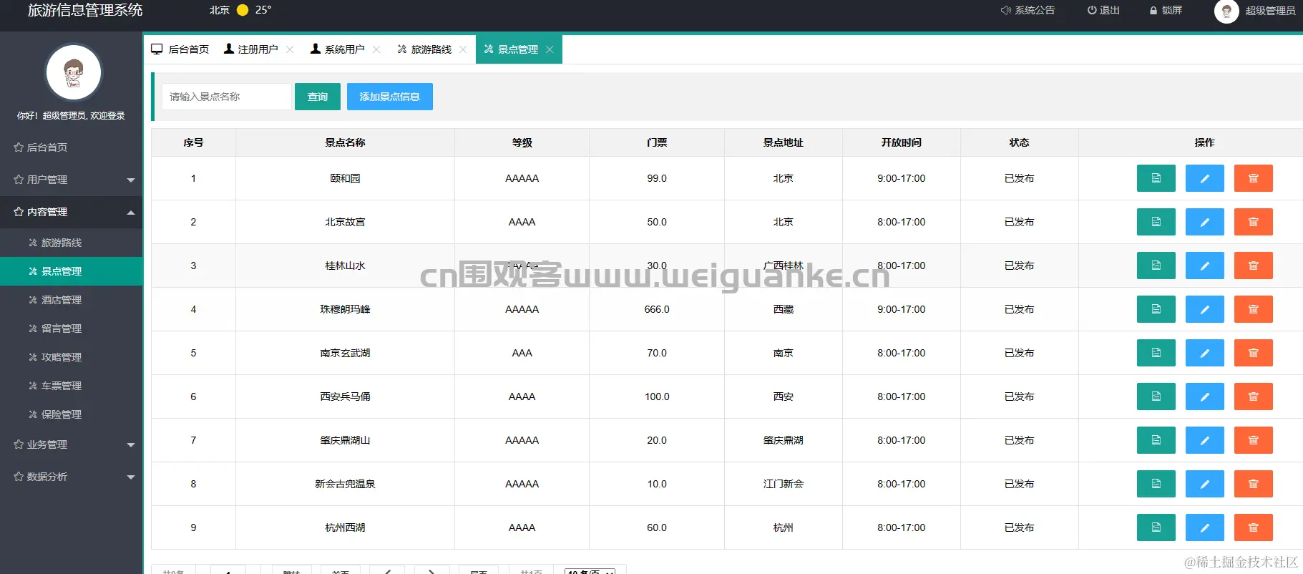View details for 肇庆鼎湖山
Image resolution: width=1303 pixels, height=574 pixels.
(1156, 440)
